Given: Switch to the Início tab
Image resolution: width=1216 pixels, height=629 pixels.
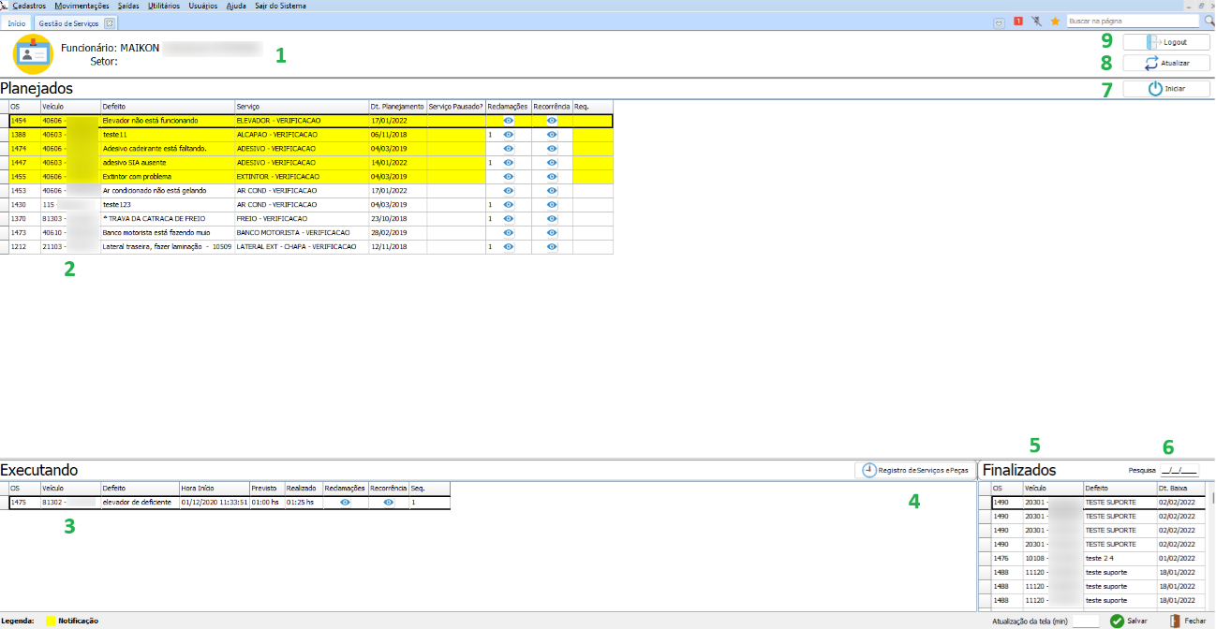Looking at the screenshot, I should click(x=17, y=22).
